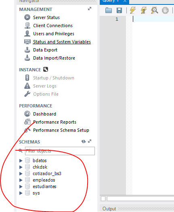Expand the sys schema
This screenshot has height=212, width=174.
click(x=21, y=193)
